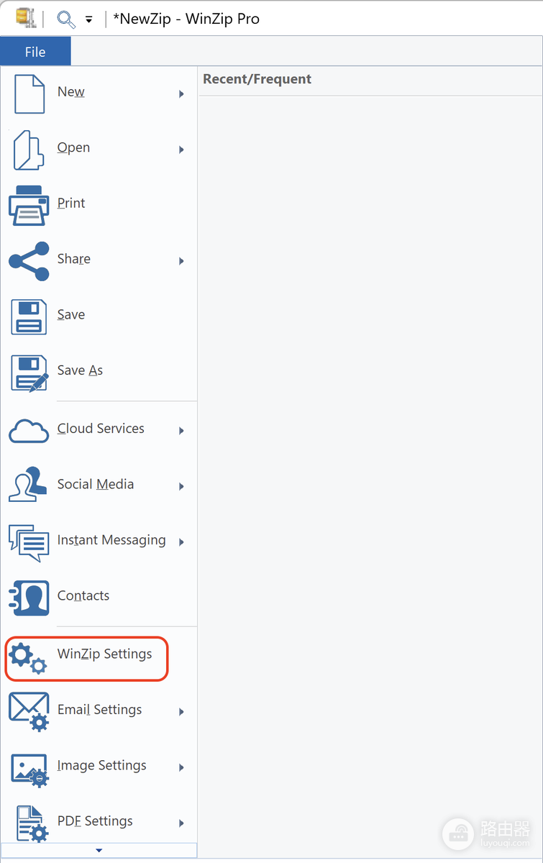Expand the Share submenu arrow
The height and width of the screenshot is (863, 543).
(181, 261)
